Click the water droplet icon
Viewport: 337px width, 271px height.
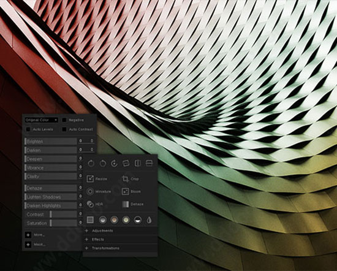click(149, 220)
